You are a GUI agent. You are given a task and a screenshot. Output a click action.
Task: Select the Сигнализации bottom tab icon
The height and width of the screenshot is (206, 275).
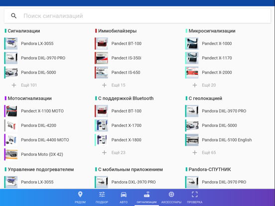coord(146,195)
